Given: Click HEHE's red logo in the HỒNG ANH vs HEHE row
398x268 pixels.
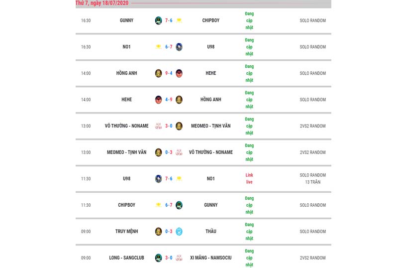Looking at the screenshot, I should (179, 73).
